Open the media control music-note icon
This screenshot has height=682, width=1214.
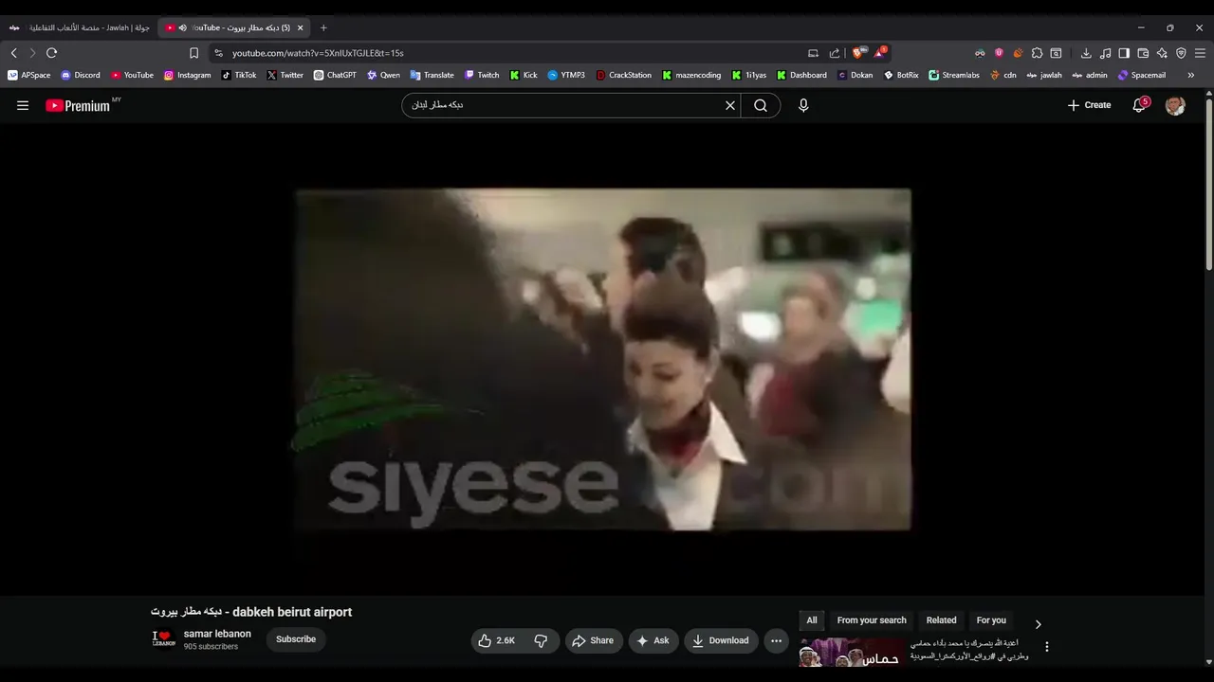point(1105,53)
